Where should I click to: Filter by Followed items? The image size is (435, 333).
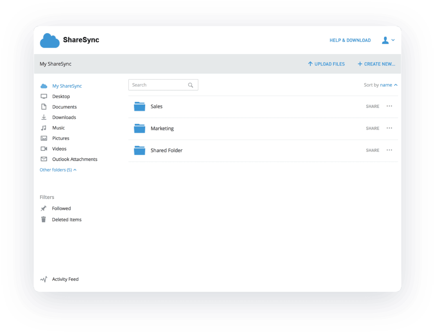click(61, 208)
